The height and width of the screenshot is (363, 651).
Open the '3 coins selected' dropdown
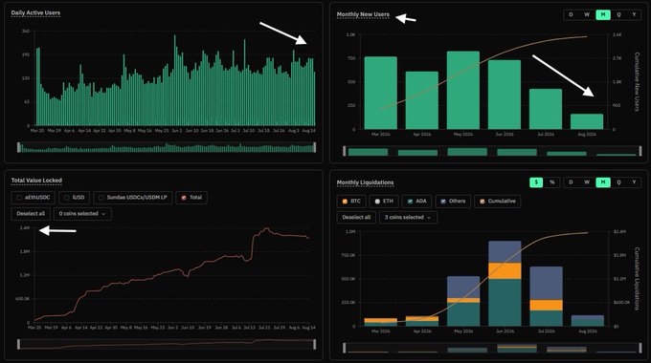408,218
